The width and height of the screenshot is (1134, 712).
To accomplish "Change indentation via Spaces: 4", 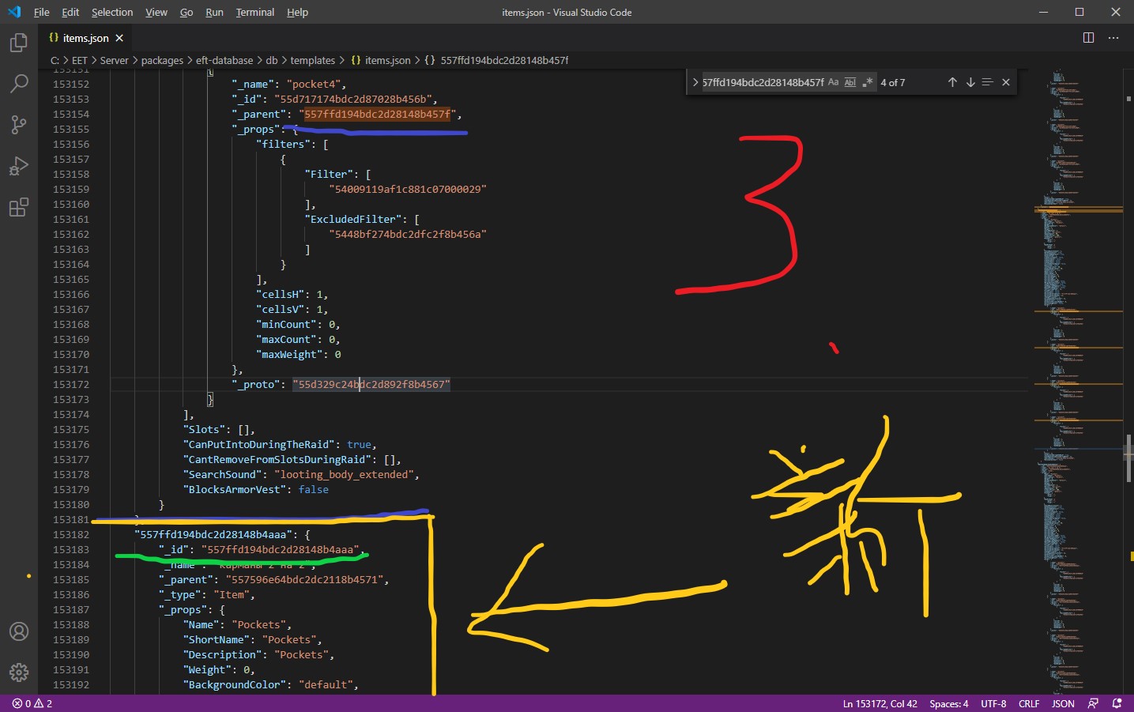I will click(x=949, y=703).
